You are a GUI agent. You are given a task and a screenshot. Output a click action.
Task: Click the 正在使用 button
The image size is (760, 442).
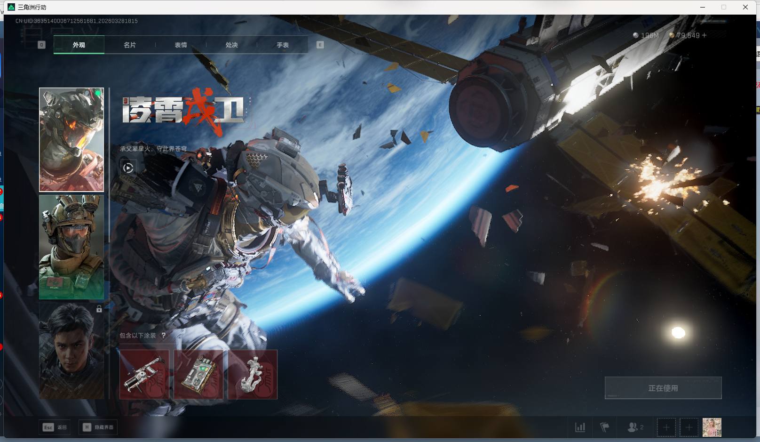[x=663, y=388]
